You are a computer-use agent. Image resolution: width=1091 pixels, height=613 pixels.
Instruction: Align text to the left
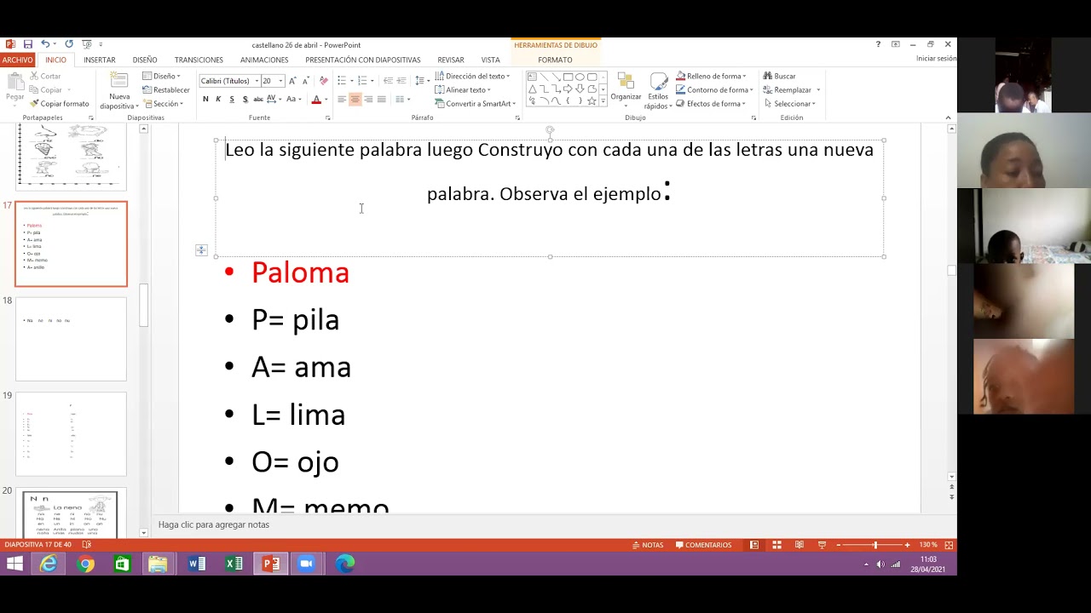342,100
